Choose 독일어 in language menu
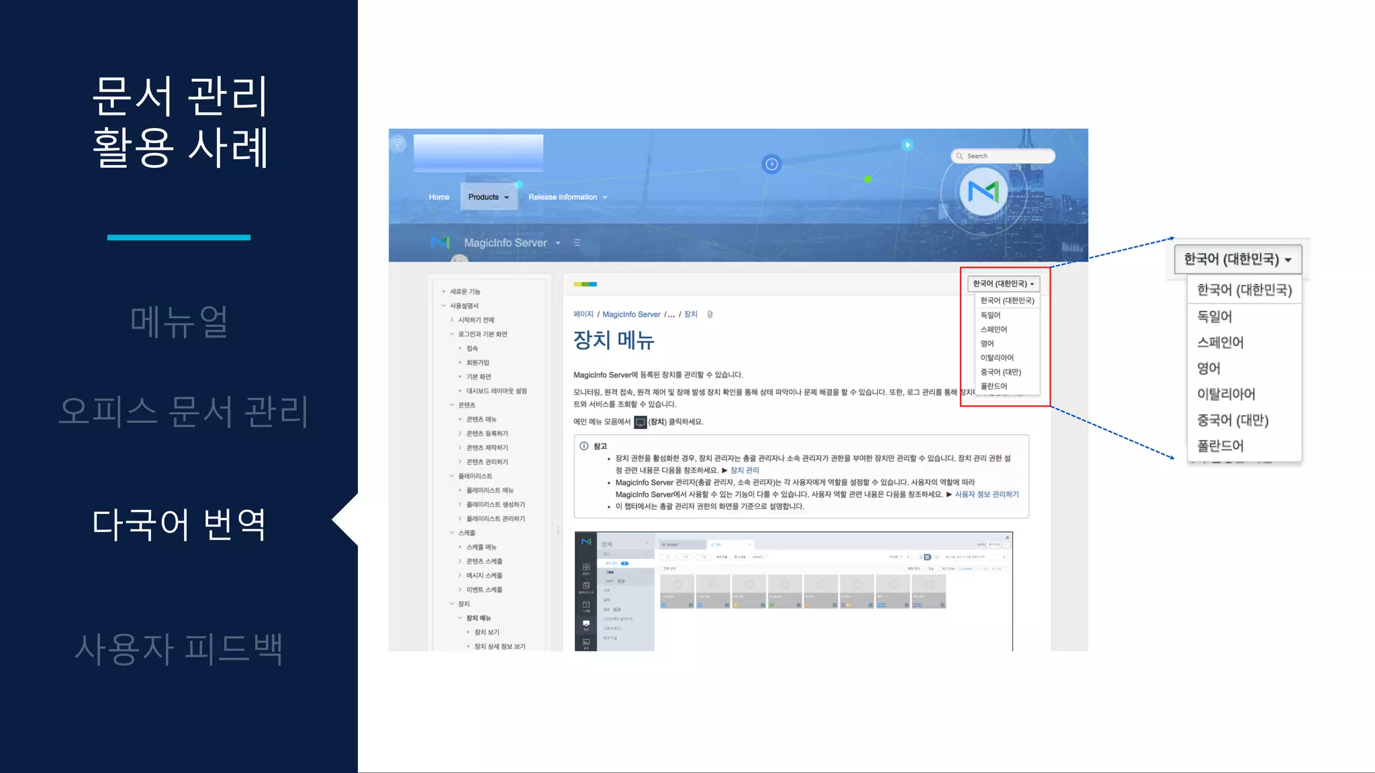The image size is (1375, 773). coord(990,315)
